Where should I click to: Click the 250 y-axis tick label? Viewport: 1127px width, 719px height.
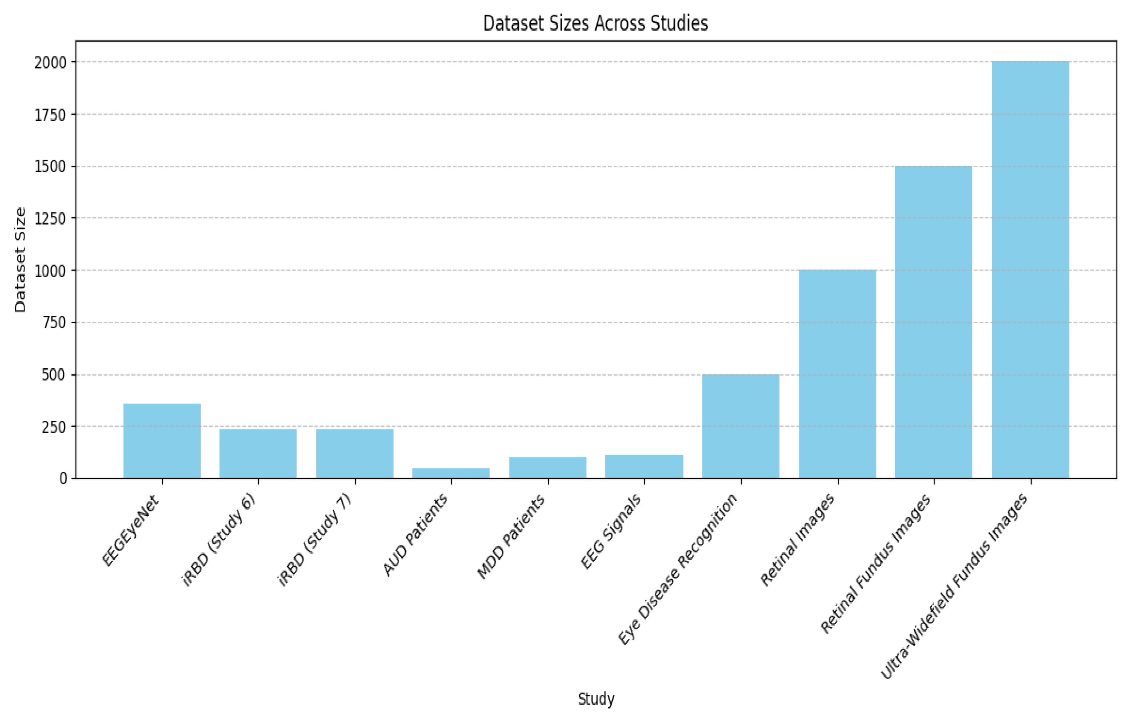click(54, 427)
